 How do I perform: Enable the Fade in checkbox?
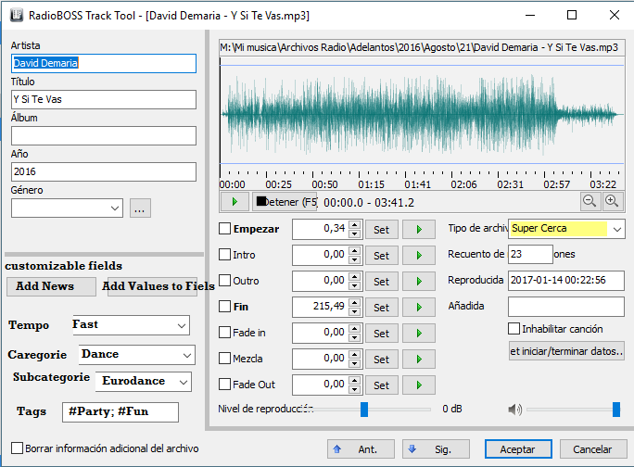point(225,333)
